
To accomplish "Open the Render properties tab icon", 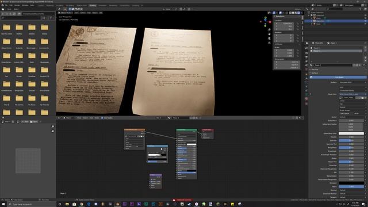I will [x=306, y=53].
